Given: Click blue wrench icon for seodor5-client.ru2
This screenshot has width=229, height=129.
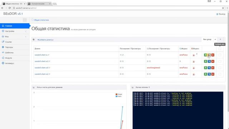Looking at the screenshot, I should coord(209,74).
